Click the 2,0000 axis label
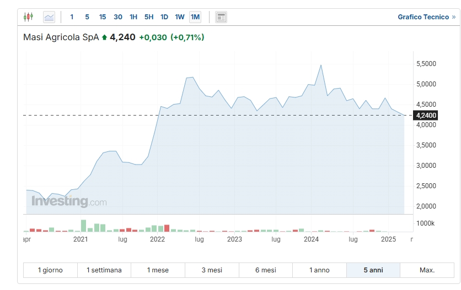 [426, 206]
